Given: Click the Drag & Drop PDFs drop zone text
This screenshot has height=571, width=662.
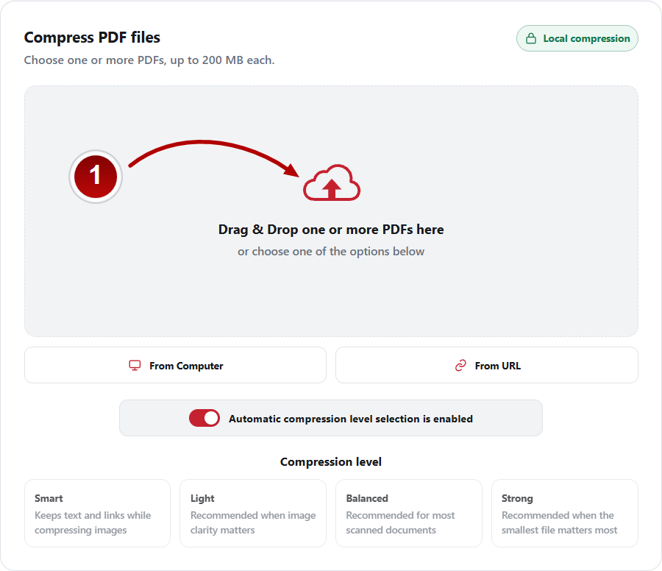Looking at the screenshot, I should (331, 230).
